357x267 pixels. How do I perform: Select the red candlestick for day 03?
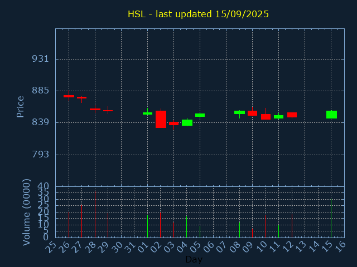coord(173,123)
